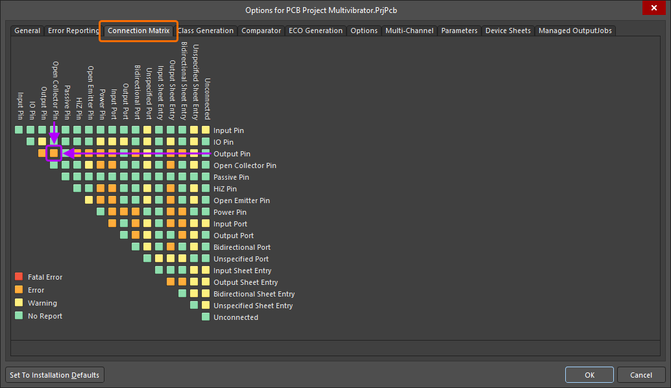Switch to the General tab
The image size is (671, 388).
27,30
